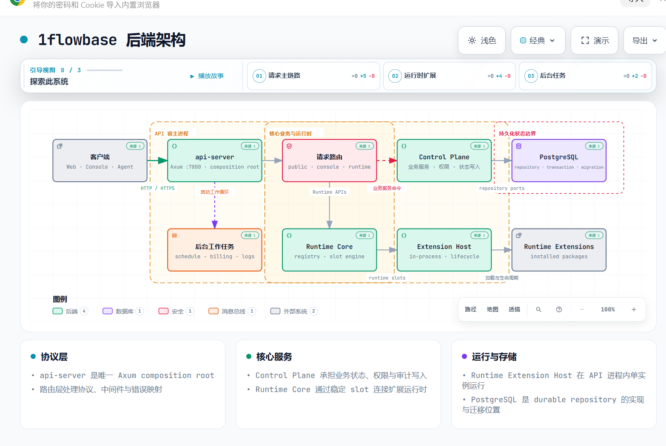The image size is (666, 446).
Task: Toggle the 透镜 lens mode
Action: 515,310
